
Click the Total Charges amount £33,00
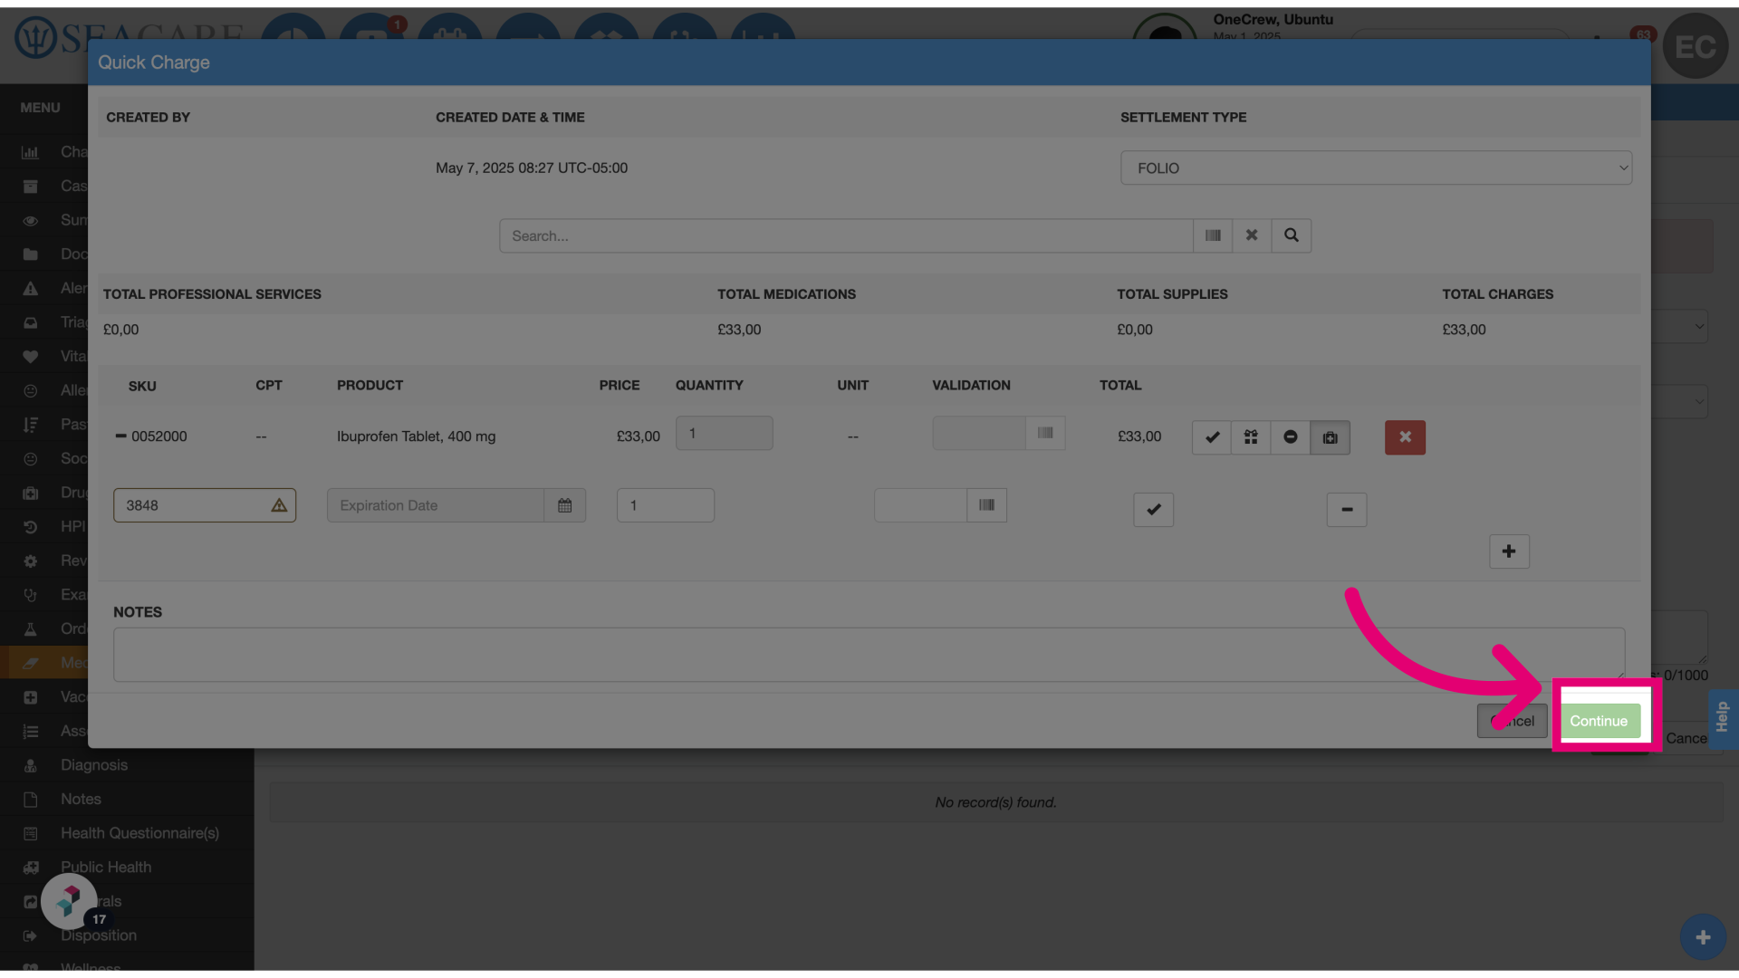1464,330
